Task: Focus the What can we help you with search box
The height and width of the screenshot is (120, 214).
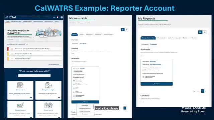Action: point(34,76)
